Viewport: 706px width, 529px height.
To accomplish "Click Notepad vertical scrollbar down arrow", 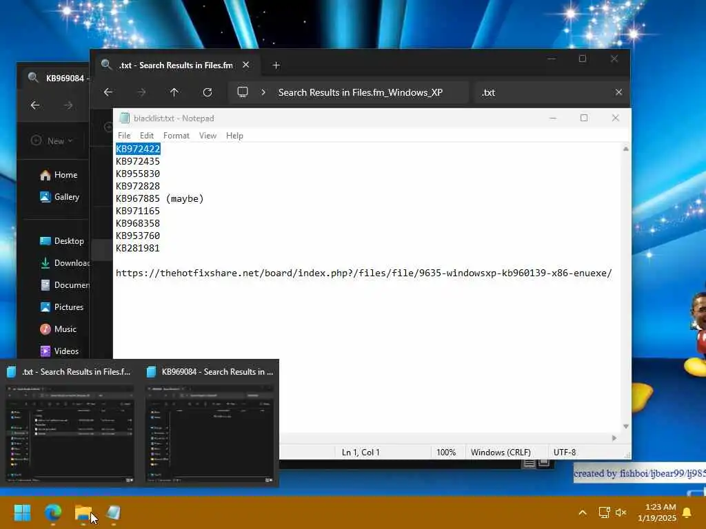I will [626, 426].
